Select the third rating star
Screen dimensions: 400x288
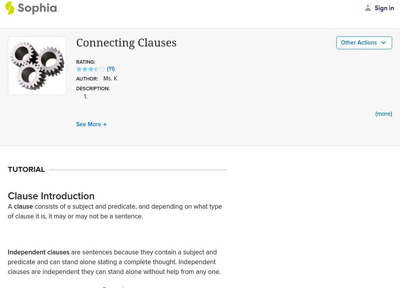(x=90, y=69)
